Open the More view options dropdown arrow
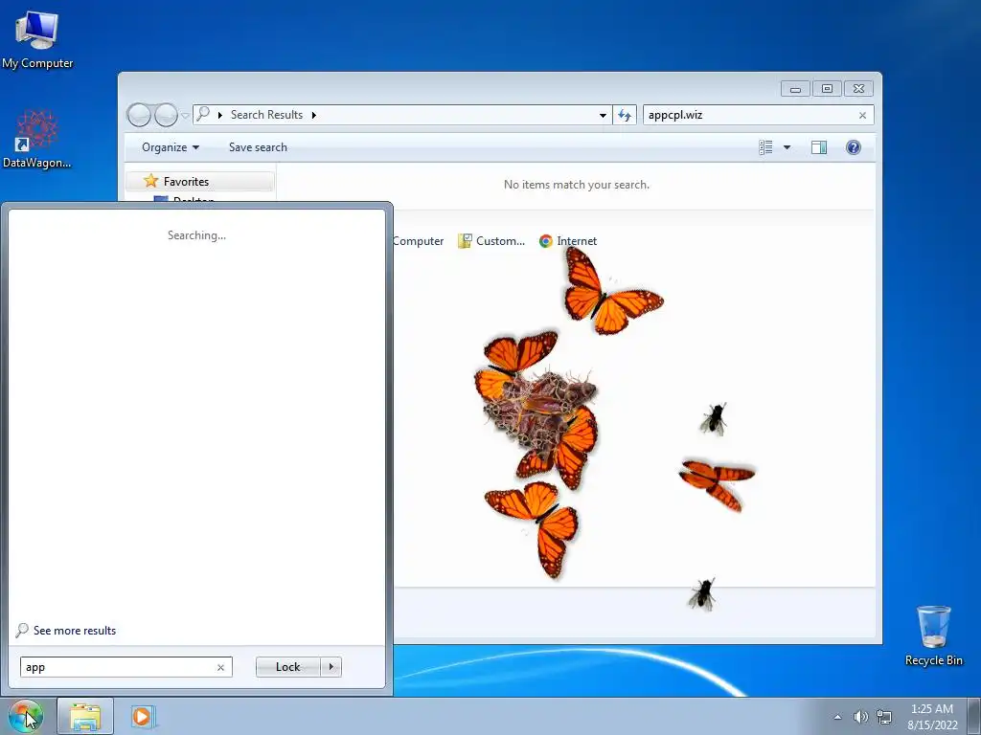The height and width of the screenshot is (735, 981). pos(787,147)
